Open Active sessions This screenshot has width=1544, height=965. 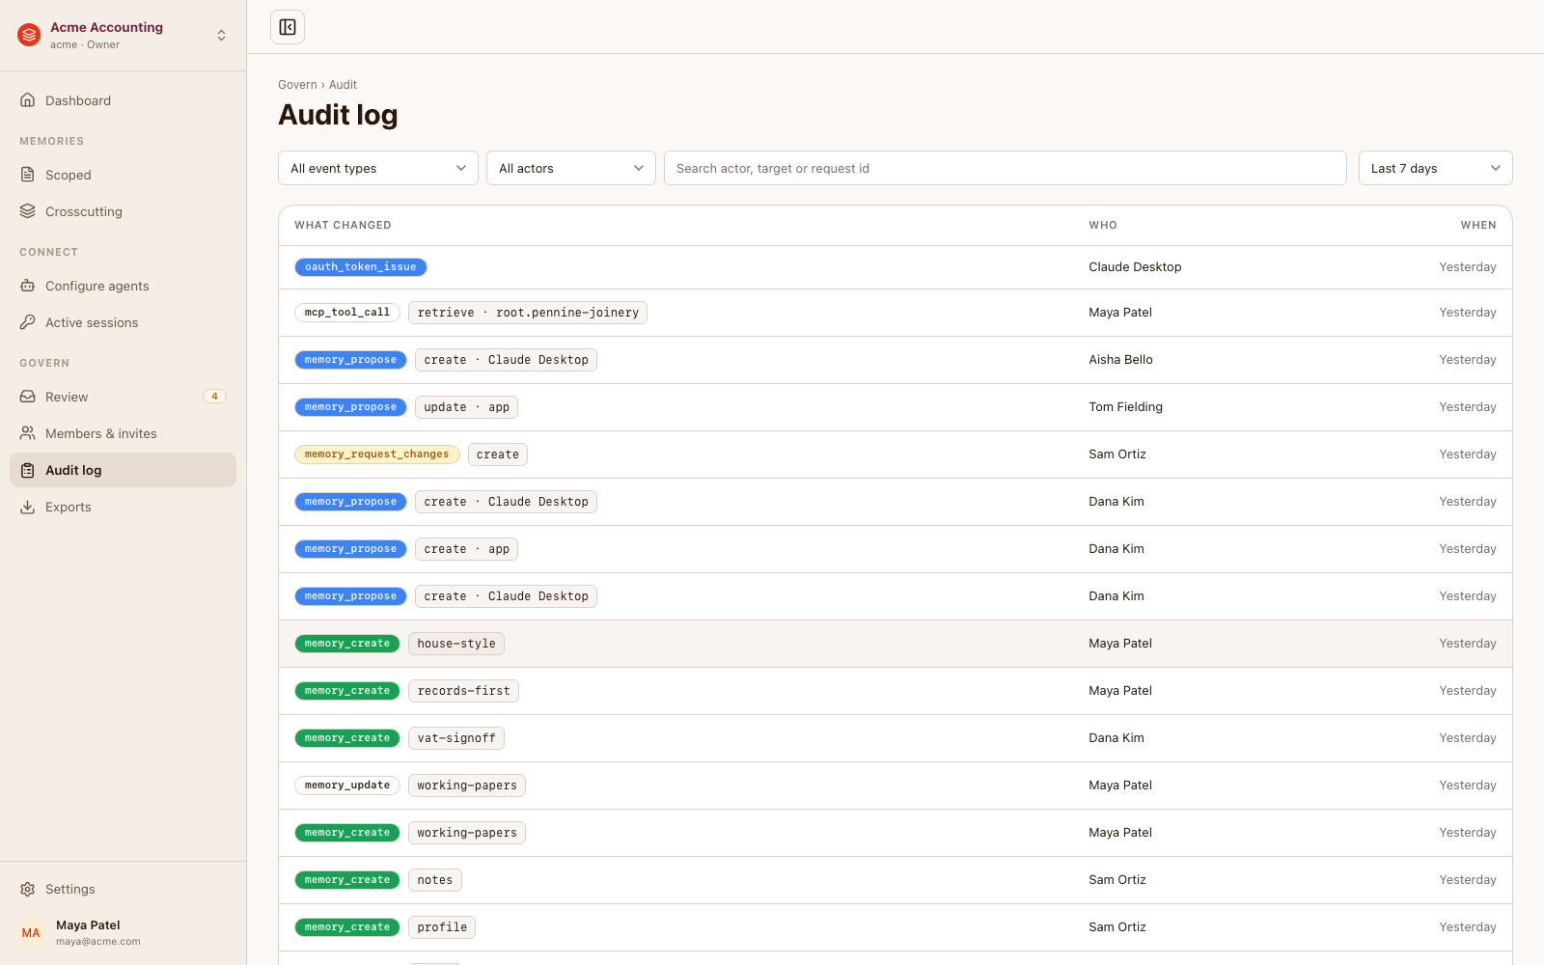(x=123, y=322)
